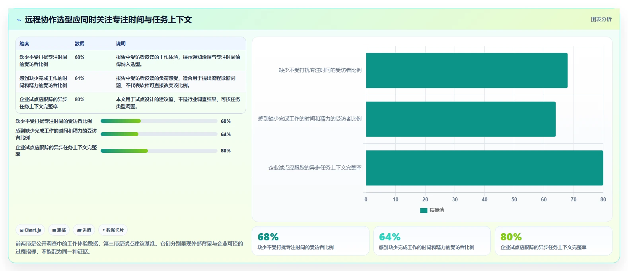Click the 64% progress bar
The height and width of the screenshot is (271, 628).
tap(159, 134)
